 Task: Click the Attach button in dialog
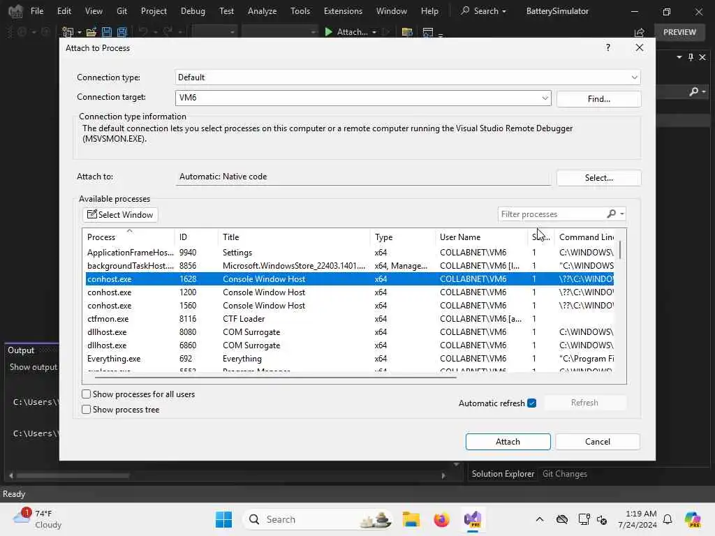click(508, 442)
